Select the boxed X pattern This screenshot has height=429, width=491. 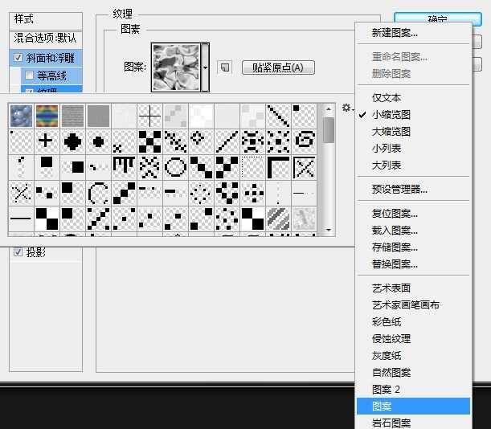click(304, 167)
